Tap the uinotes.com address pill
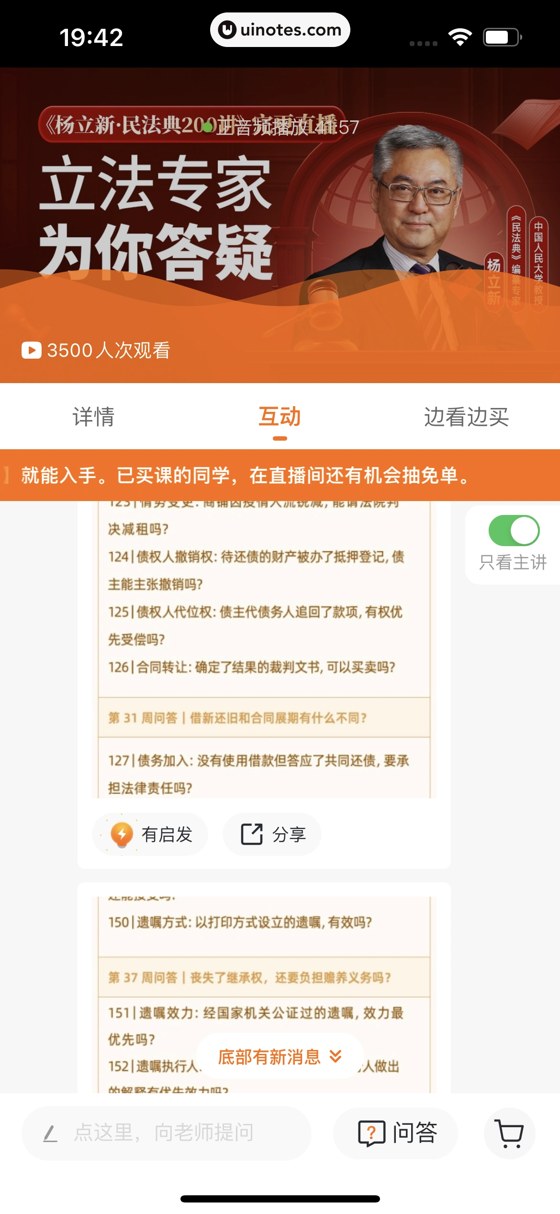 coord(280,30)
